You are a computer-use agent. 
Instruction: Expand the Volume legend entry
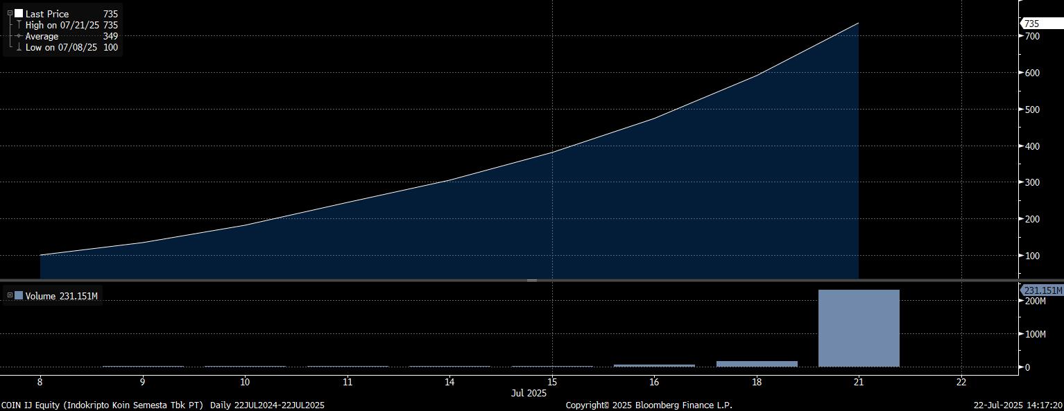click(10, 296)
